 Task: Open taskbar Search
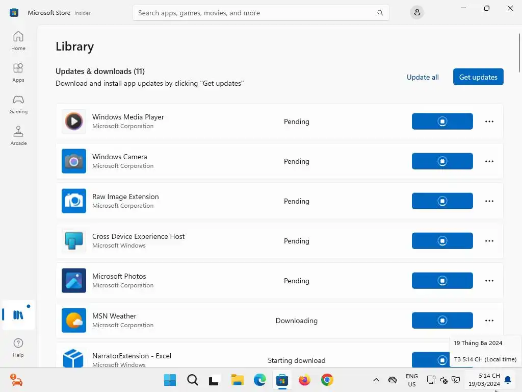tap(192, 380)
